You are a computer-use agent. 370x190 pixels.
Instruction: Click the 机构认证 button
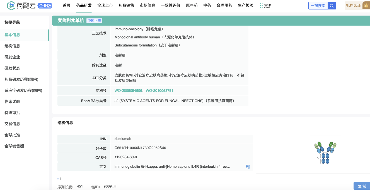point(353,5)
